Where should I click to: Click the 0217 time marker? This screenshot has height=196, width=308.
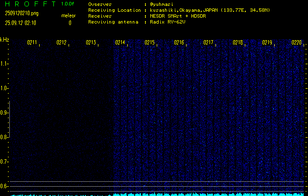click(208, 43)
